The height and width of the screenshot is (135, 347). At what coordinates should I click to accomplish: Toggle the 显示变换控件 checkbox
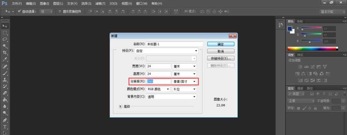click(x=60, y=11)
